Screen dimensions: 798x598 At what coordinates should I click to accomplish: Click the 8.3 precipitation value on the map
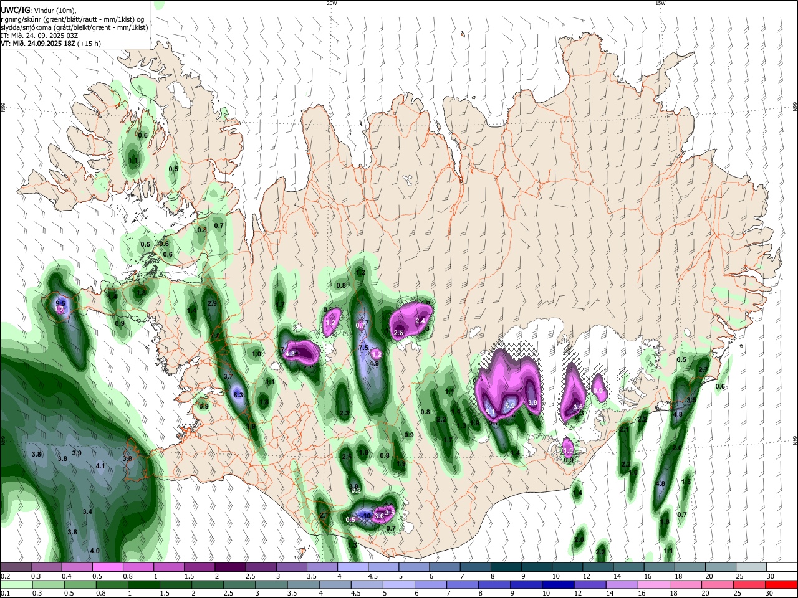point(238,395)
